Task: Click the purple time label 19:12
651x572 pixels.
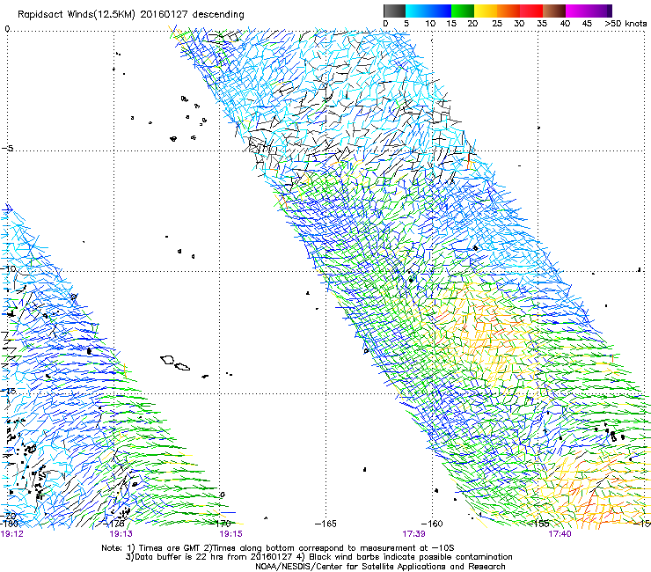Action: (x=12, y=534)
